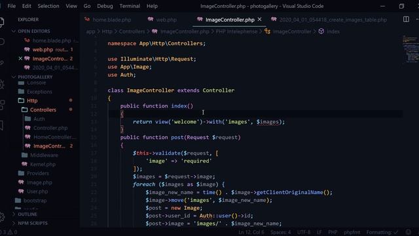Click the phpfmt status bar item
Image resolution: width=419 pixels, height=236 pixels.
click(x=352, y=232)
